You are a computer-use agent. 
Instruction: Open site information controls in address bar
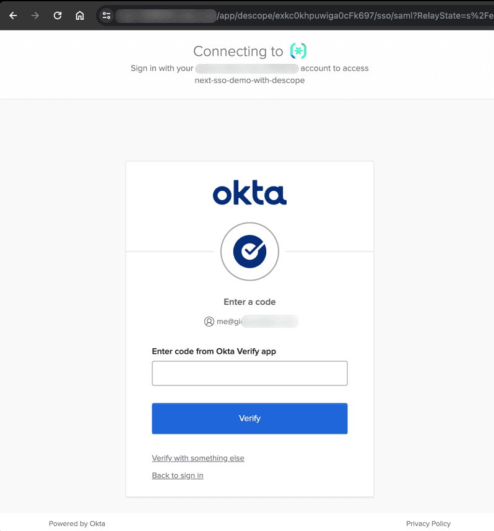click(x=106, y=15)
